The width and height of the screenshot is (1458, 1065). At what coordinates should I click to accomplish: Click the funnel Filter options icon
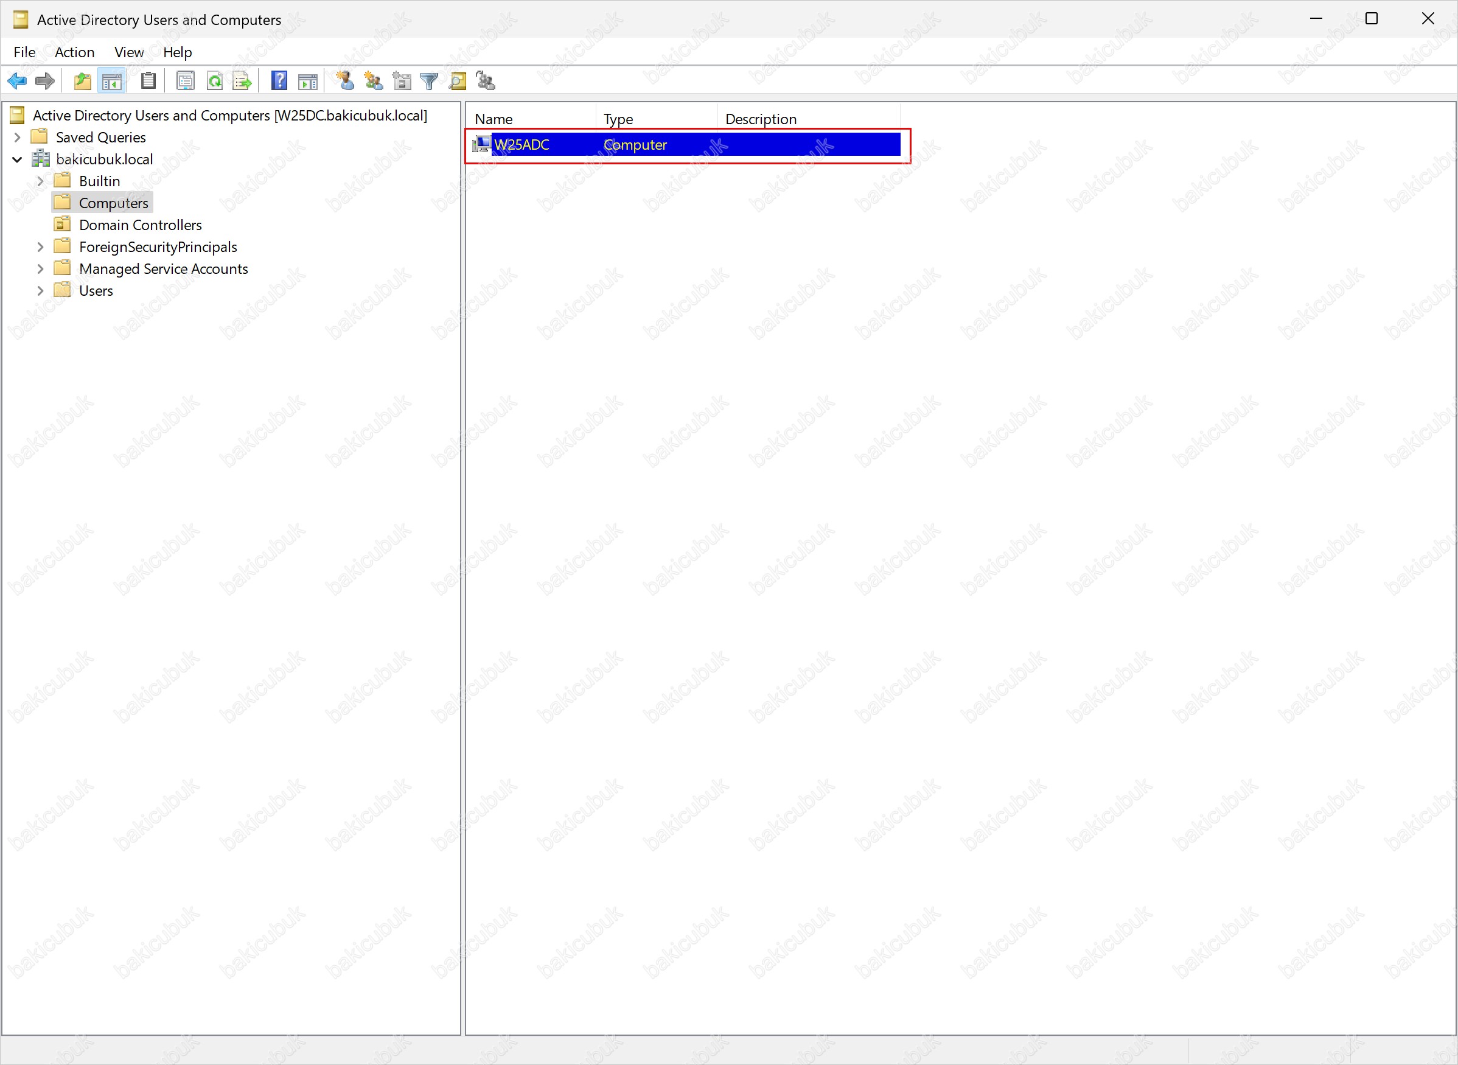coord(429,81)
